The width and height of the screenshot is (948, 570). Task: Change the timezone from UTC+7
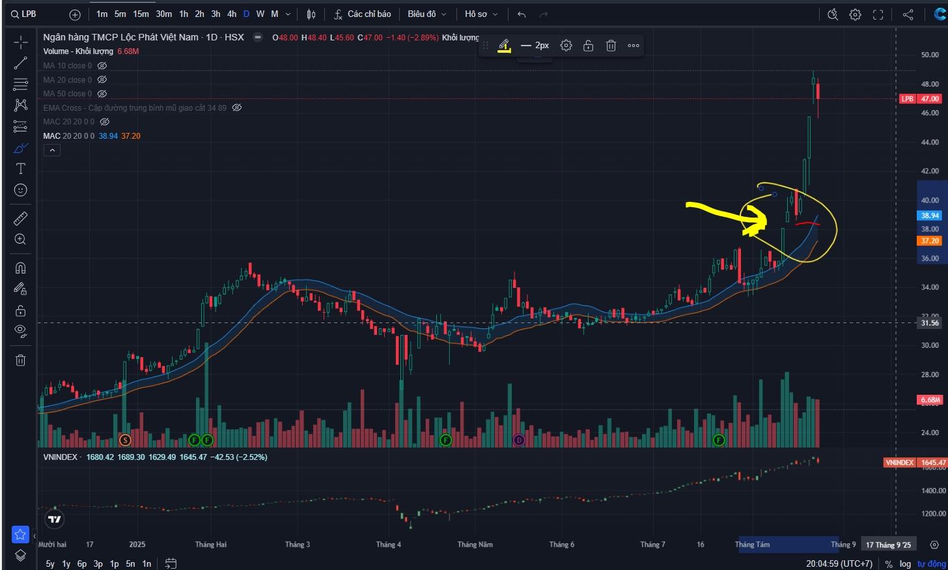pyautogui.click(x=839, y=563)
